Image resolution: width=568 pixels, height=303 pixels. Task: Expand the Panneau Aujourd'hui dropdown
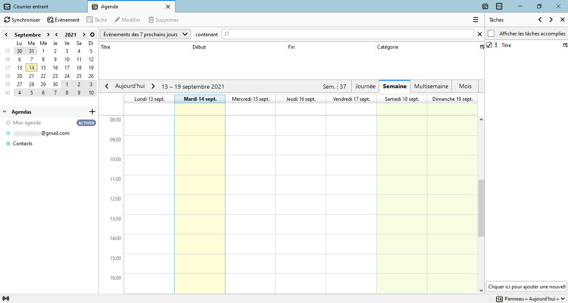[x=563, y=299]
